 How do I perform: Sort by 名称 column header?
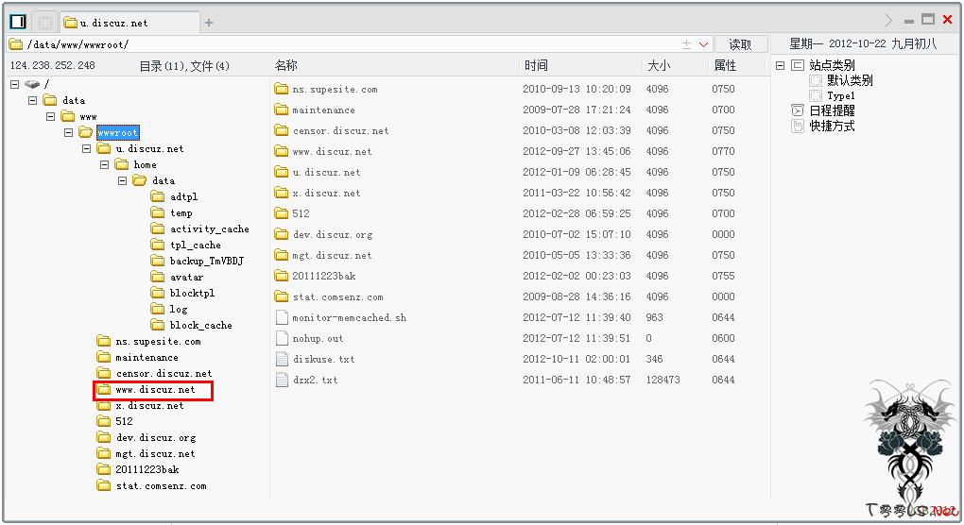pos(285,65)
